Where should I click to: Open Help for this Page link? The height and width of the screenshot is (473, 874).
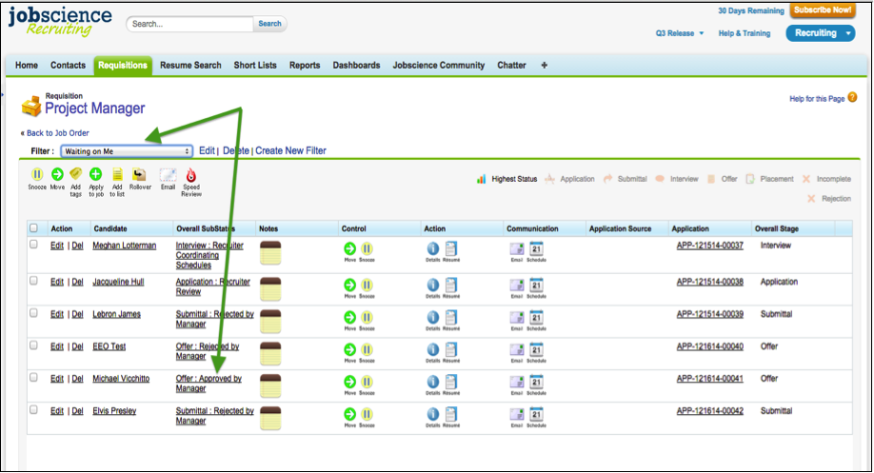[817, 99]
